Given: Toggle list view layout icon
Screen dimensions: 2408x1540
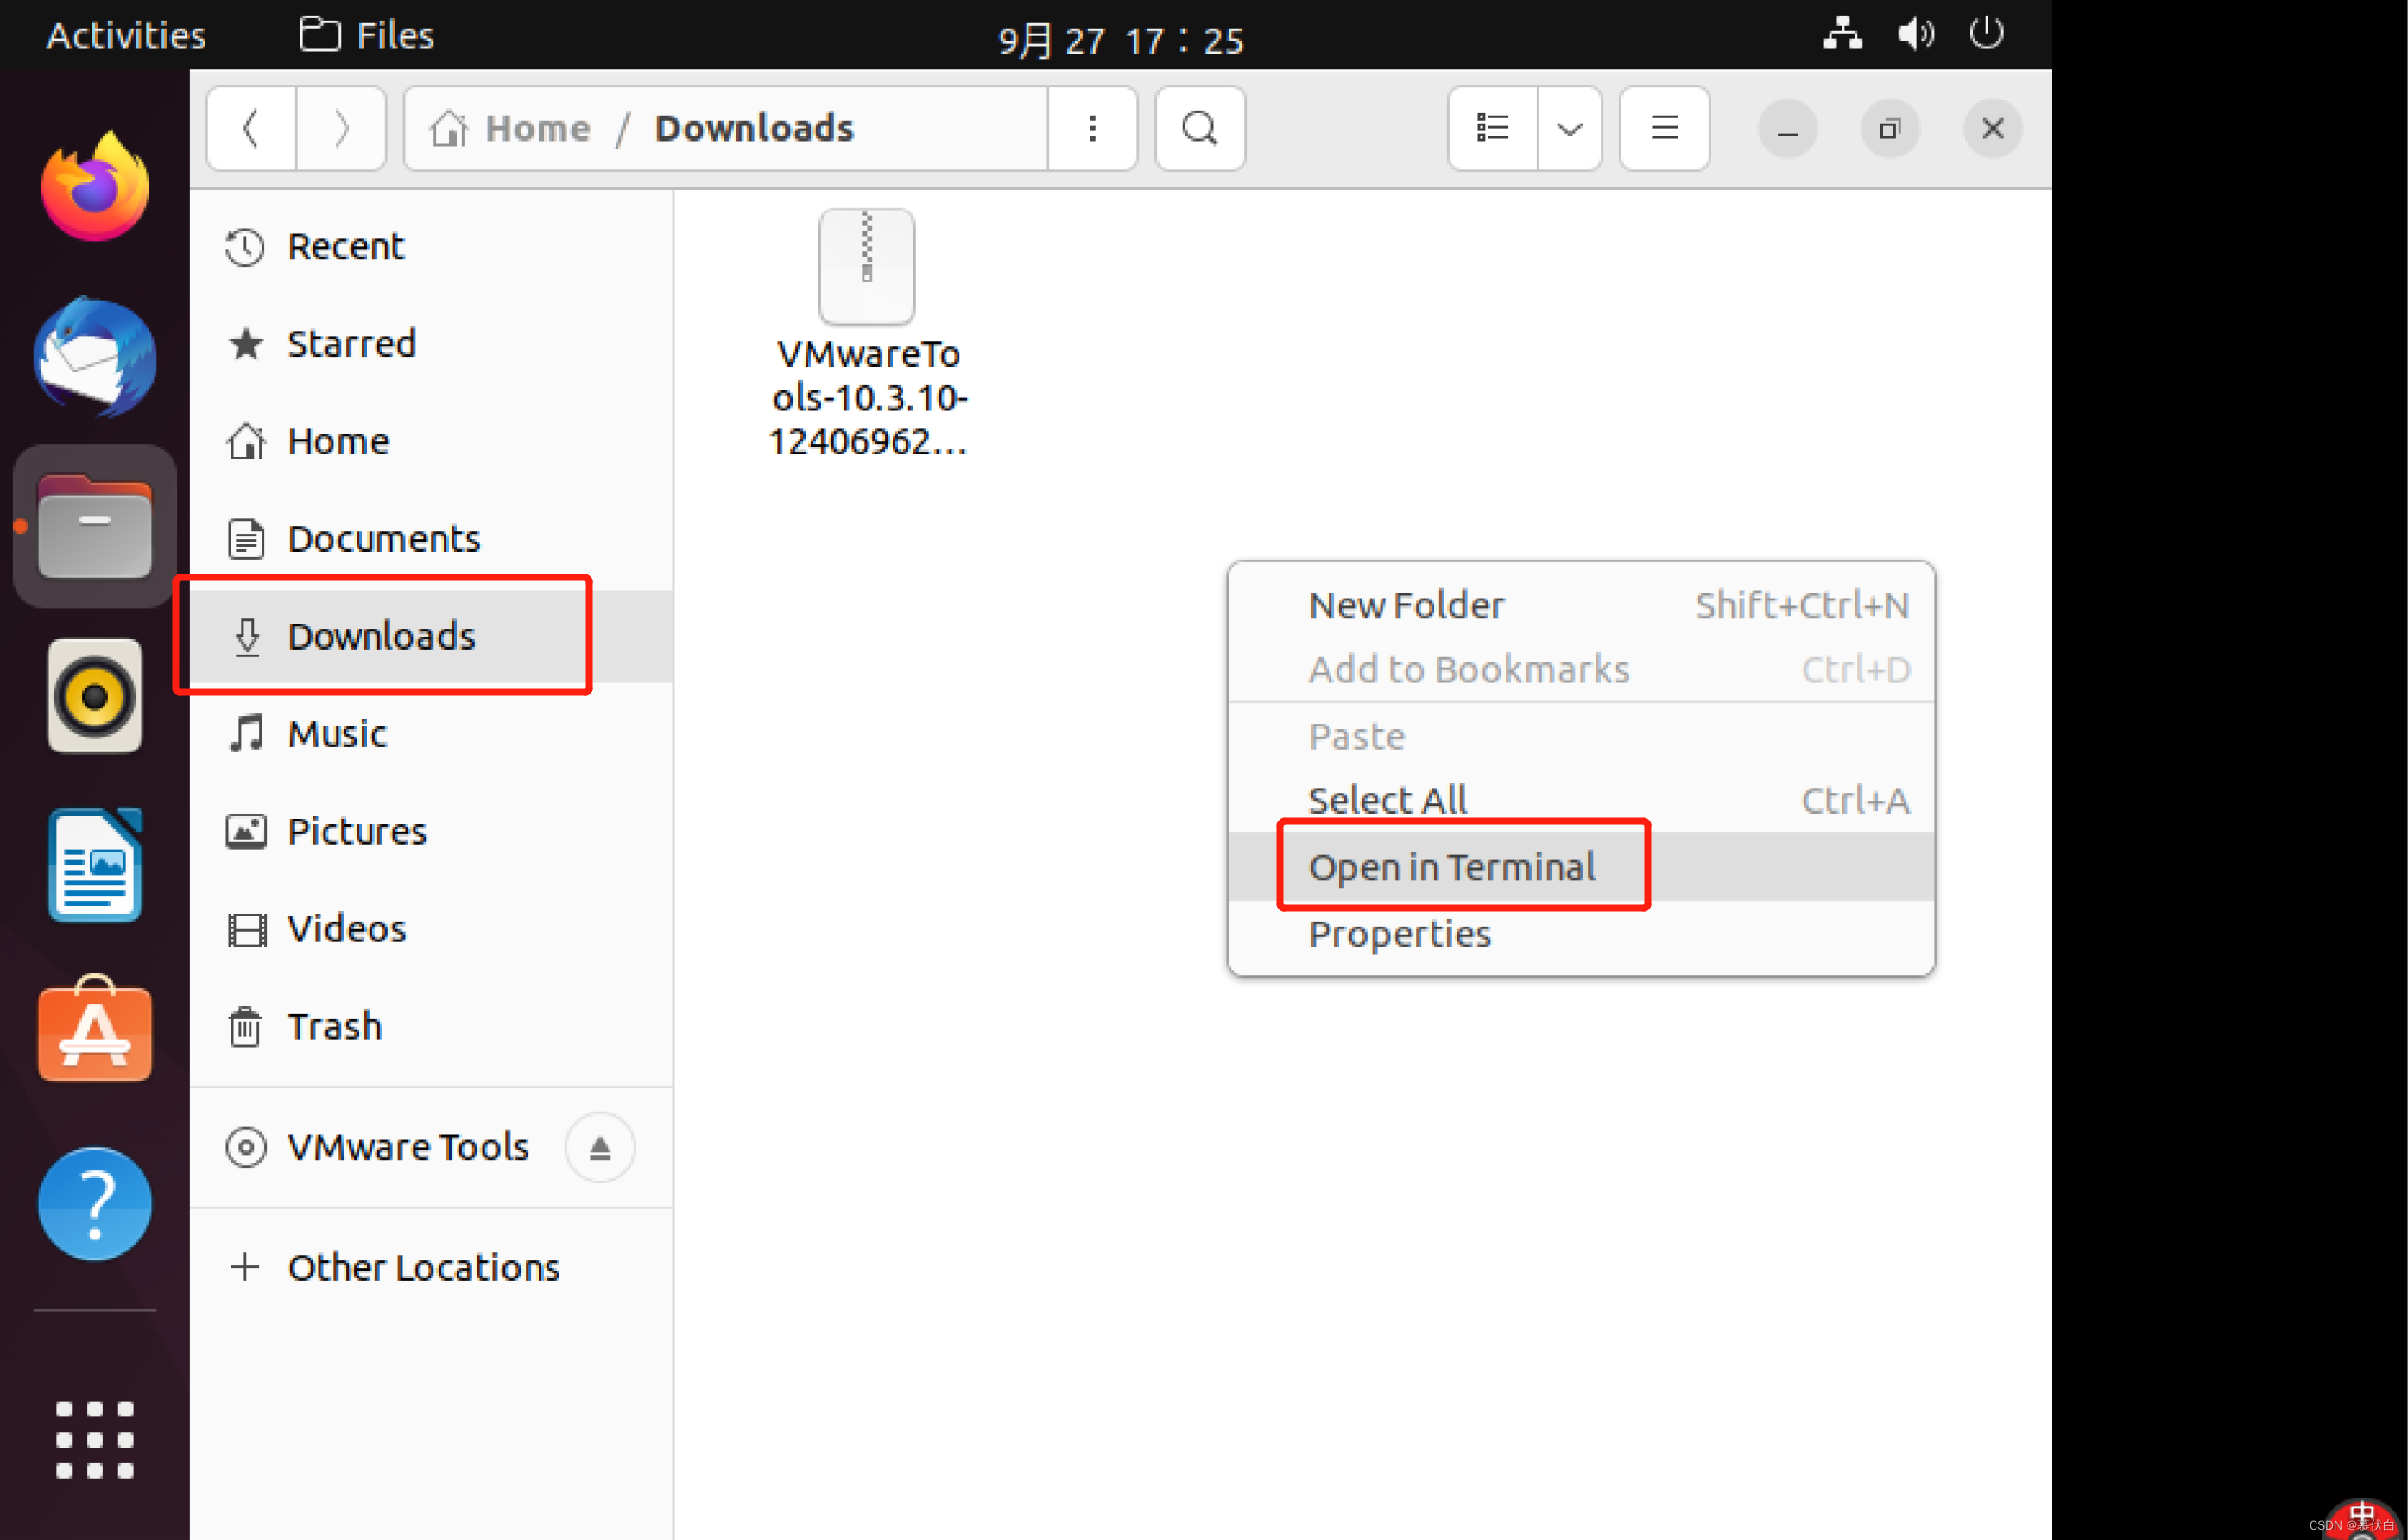Looking at the screenshot, I should pos(1492,128).
